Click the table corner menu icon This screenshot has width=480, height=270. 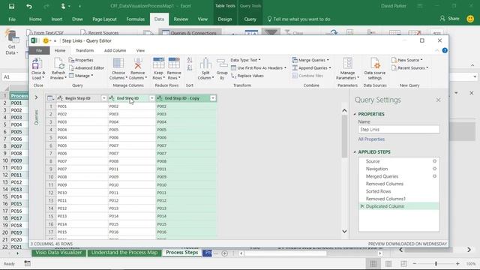[x=50, y=98]
